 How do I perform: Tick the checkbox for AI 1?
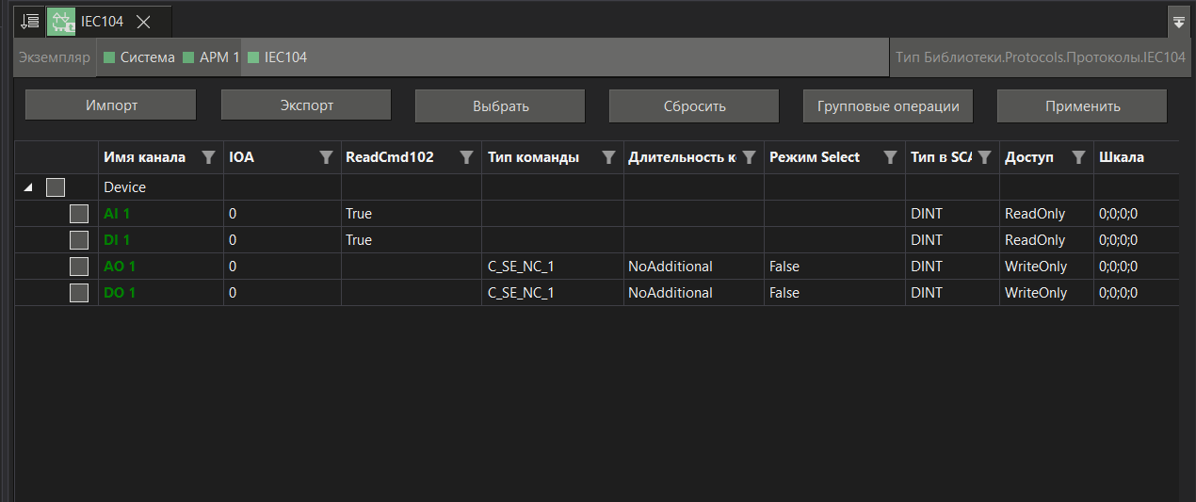[x=79, y=214]
